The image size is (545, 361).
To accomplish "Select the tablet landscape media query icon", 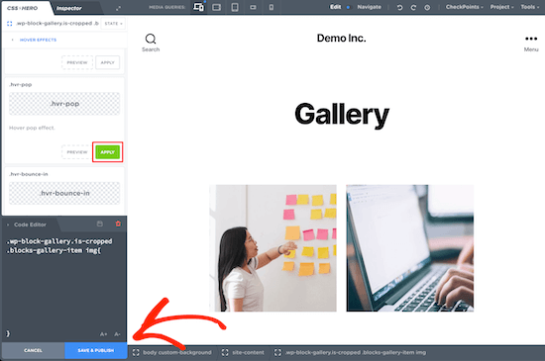I will click(217, 7).
